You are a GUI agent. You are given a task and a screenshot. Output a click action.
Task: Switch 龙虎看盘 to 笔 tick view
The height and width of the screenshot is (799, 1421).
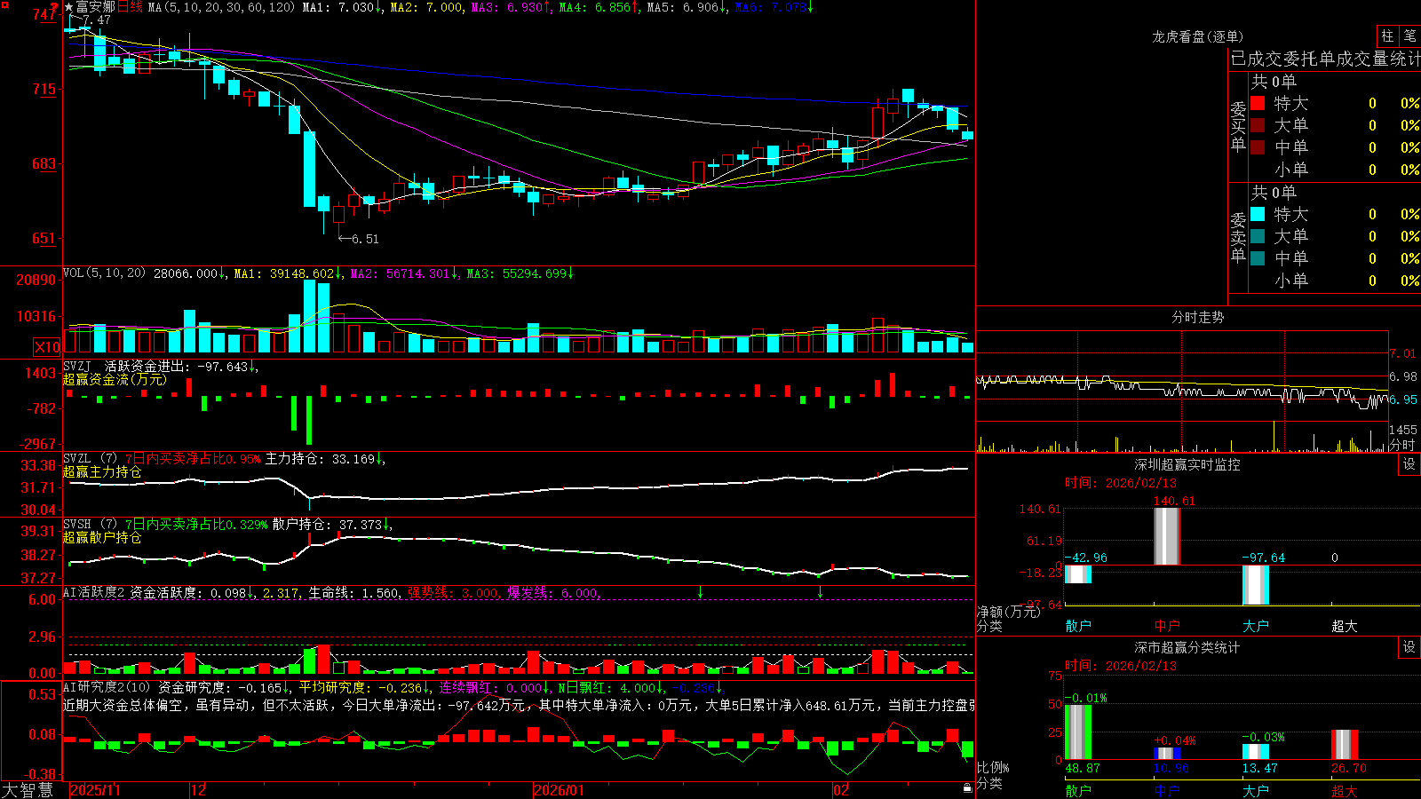(x=1409, y=36)
